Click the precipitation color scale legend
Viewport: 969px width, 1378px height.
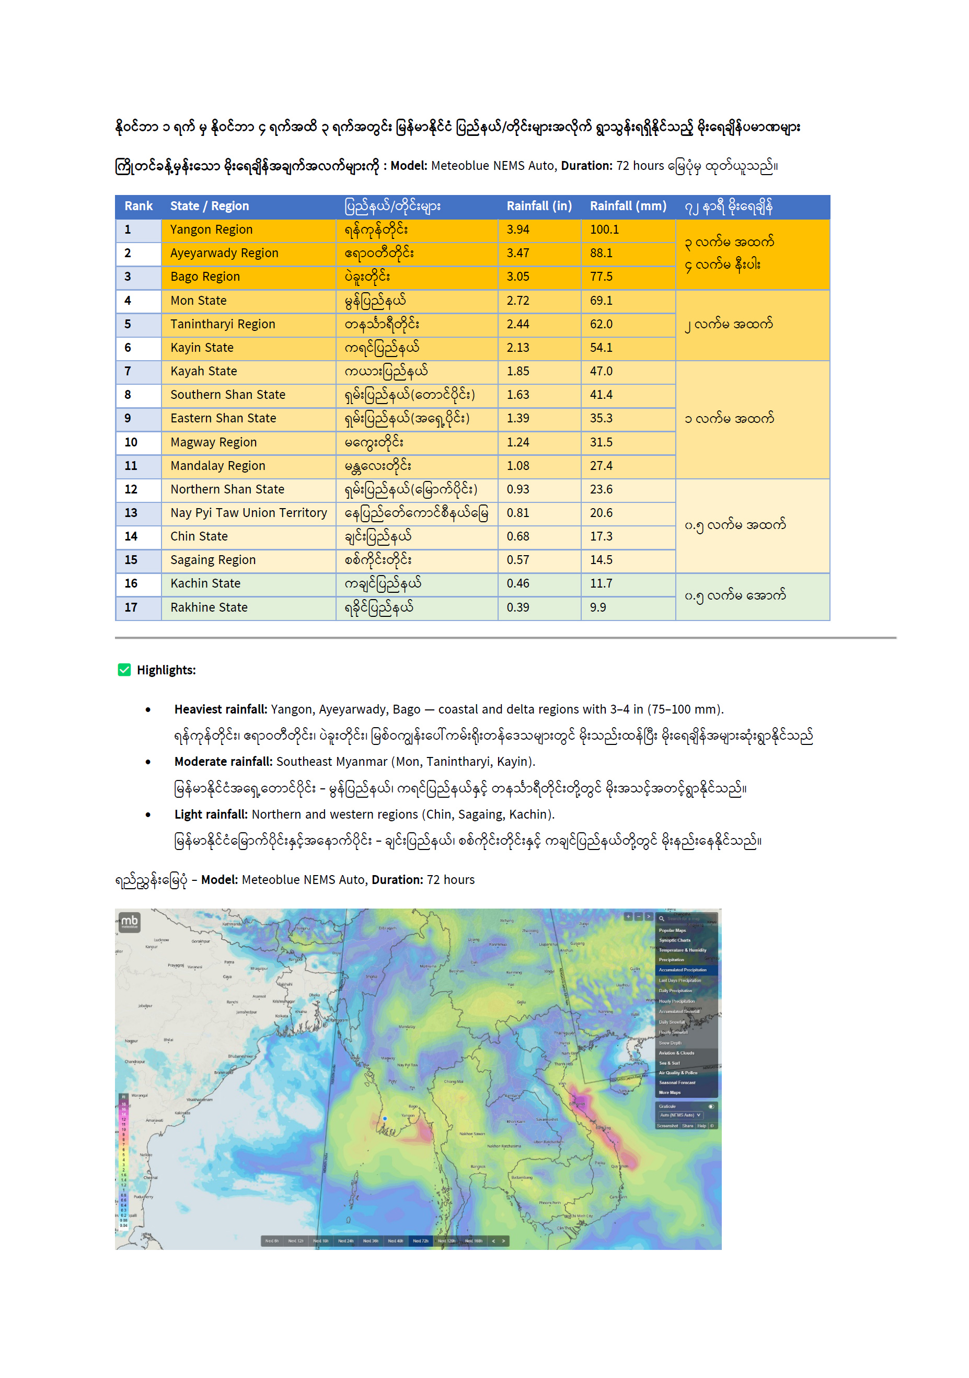[x=123, y=1163]
